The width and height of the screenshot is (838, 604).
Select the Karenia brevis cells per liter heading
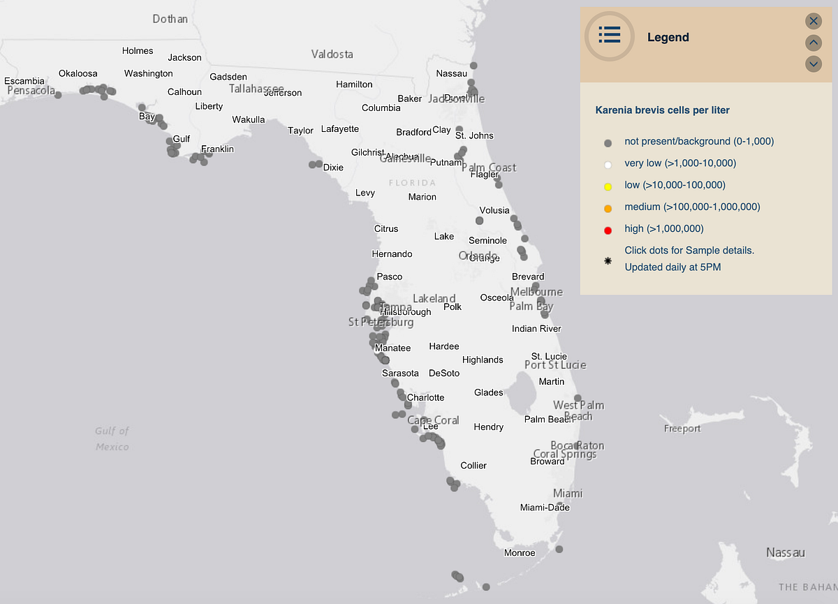[662, 110]
